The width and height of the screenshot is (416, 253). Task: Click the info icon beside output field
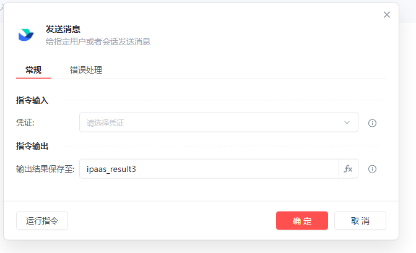point(372,169)
